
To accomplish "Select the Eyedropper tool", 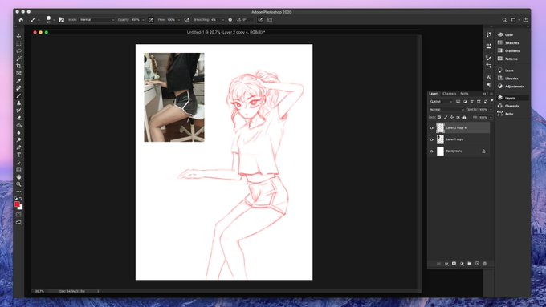I will [18, 81].
